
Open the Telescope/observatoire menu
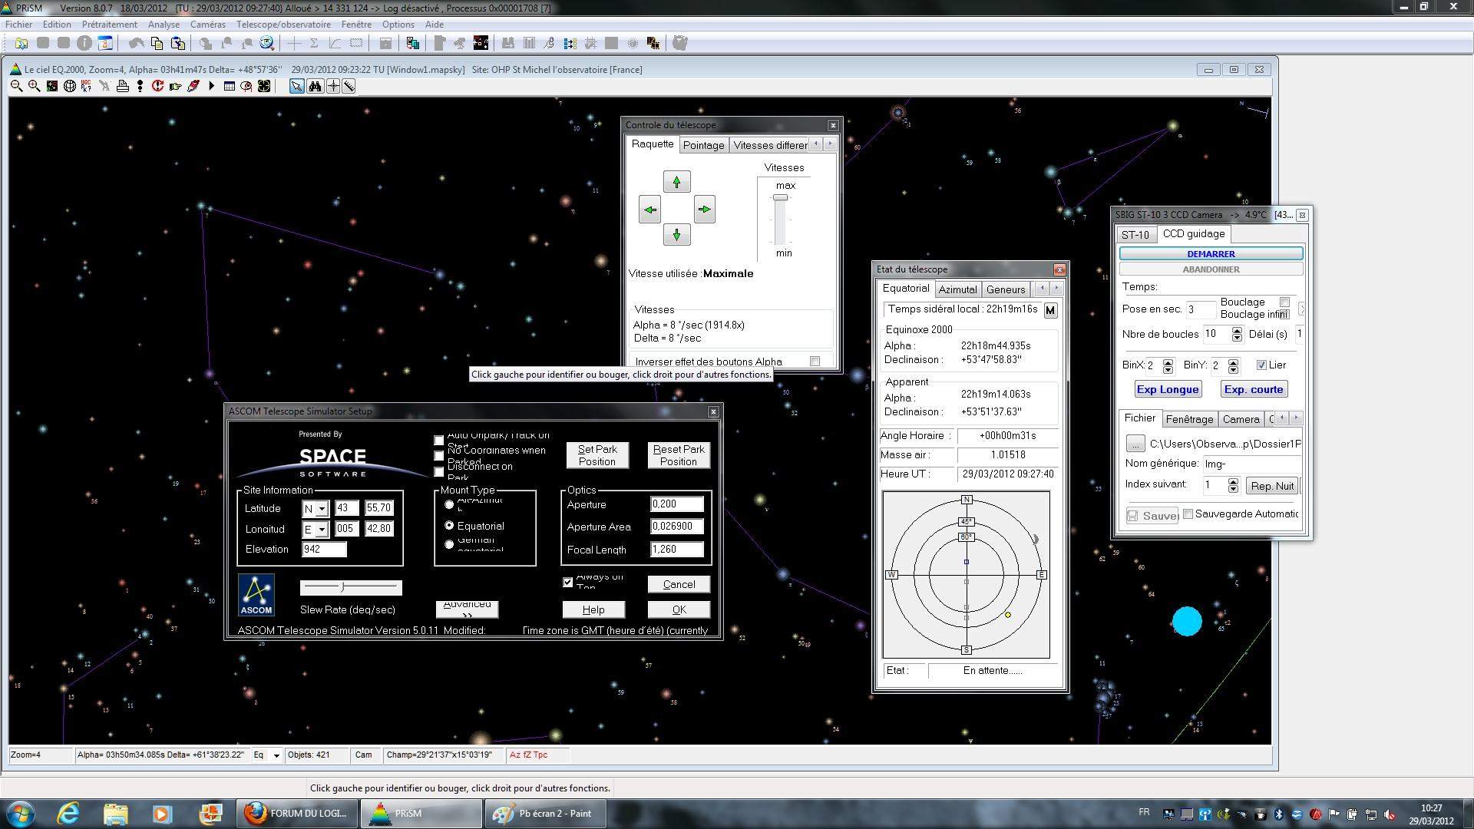coord(283,25)
